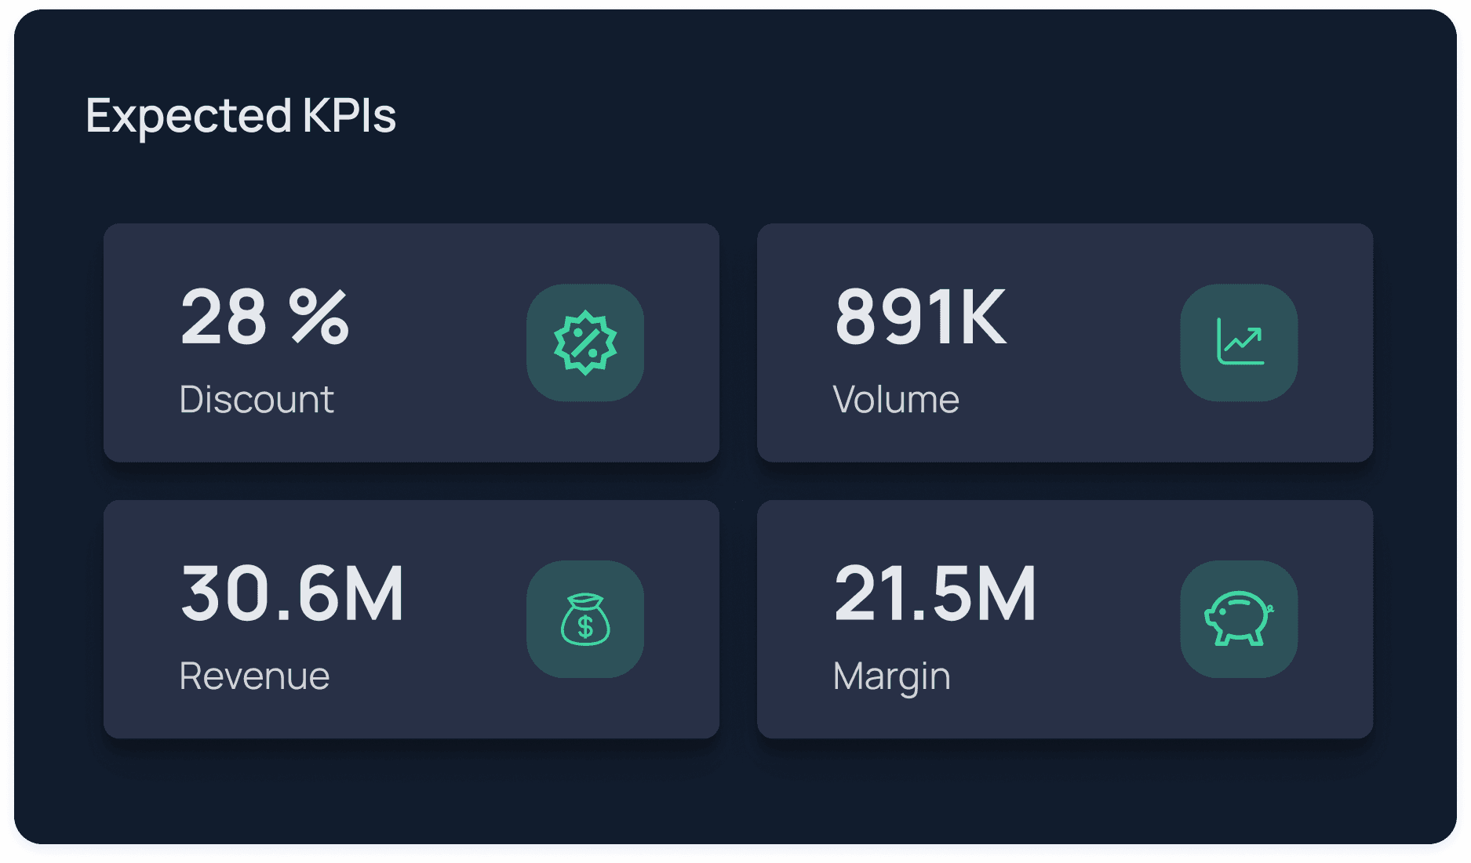Click the discount percent badge icon
The width and height of the screenshot is (1471, 863).
pyautogui.click(x=585, y=343)
